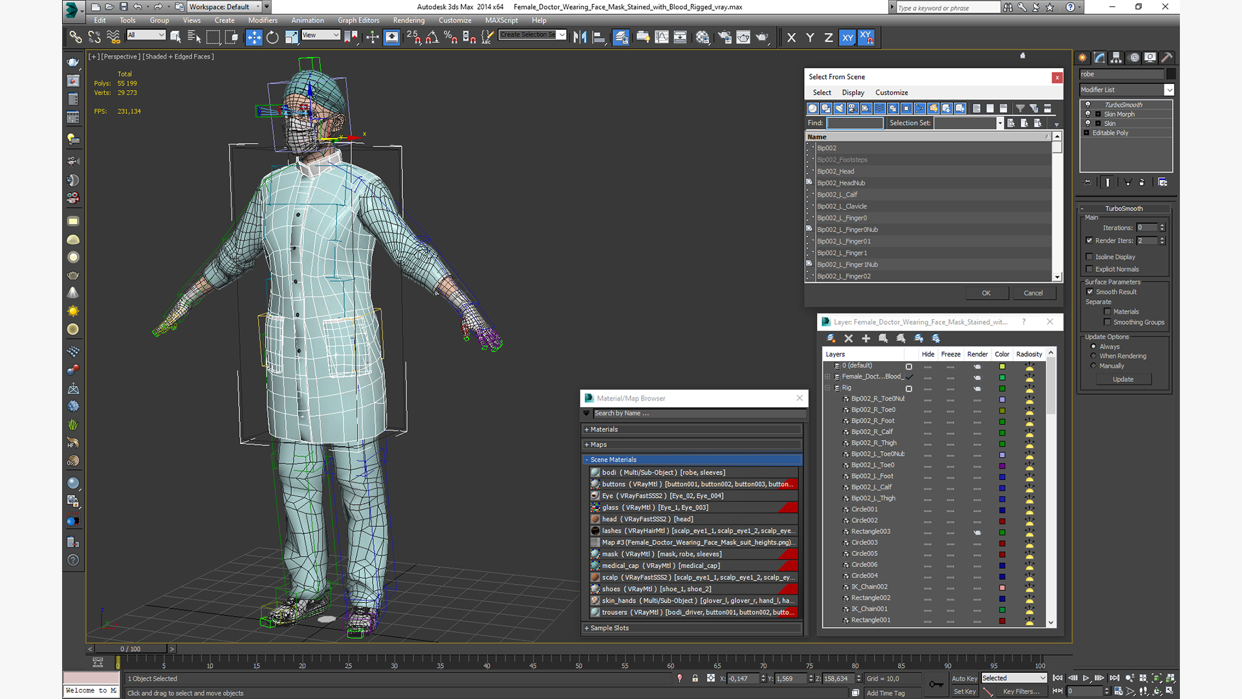Click Cancel button in Select From Scene
Screen dimensions: 1242x699
pyautogui.click(x=1033, y=293)
